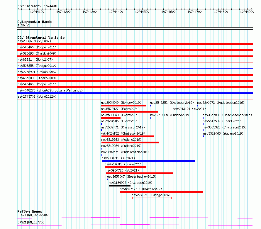The image size is (261, 229).
Task: Click the thin red span of esv2743719
Action: point(152,198)
